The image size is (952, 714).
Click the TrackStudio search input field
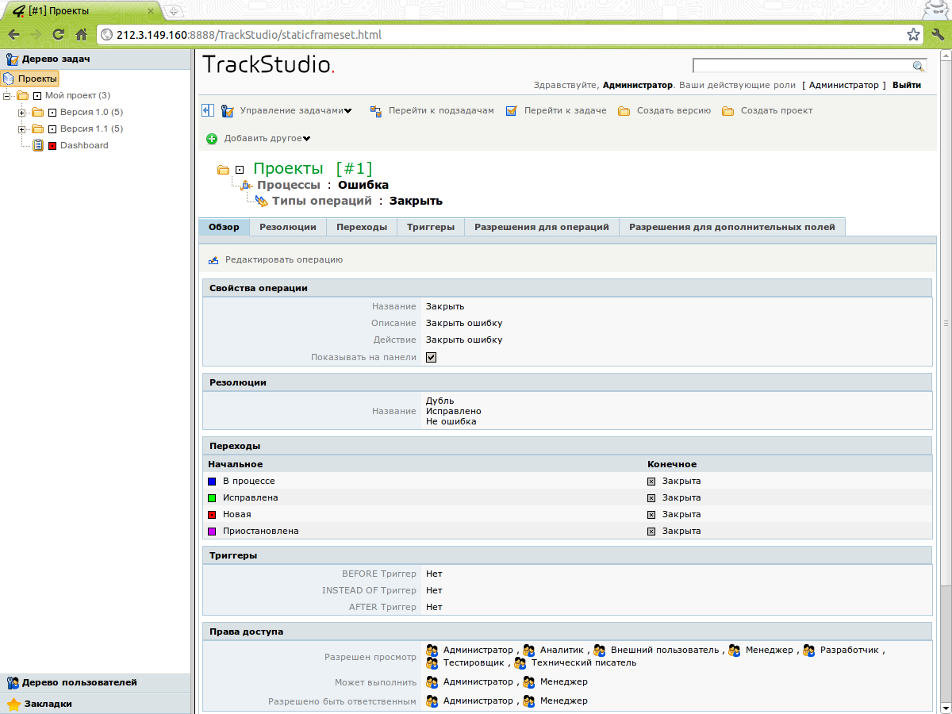802,66
